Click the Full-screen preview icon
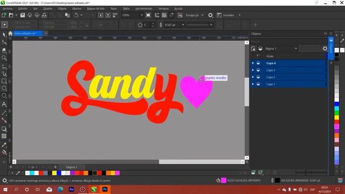Image resolution: width=345 pixels, height=194 pixels. tap(148, 15)
